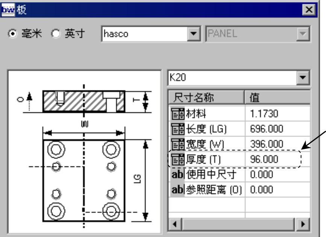Click the table icon beside 材料
This screenshot has width=326, height=237.
coord(177,114)
